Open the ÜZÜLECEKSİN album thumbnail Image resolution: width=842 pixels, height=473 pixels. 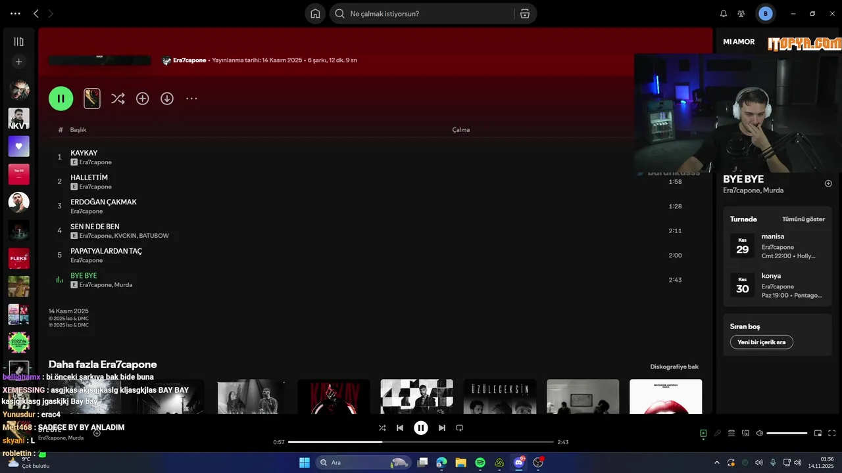click(500, 397)
